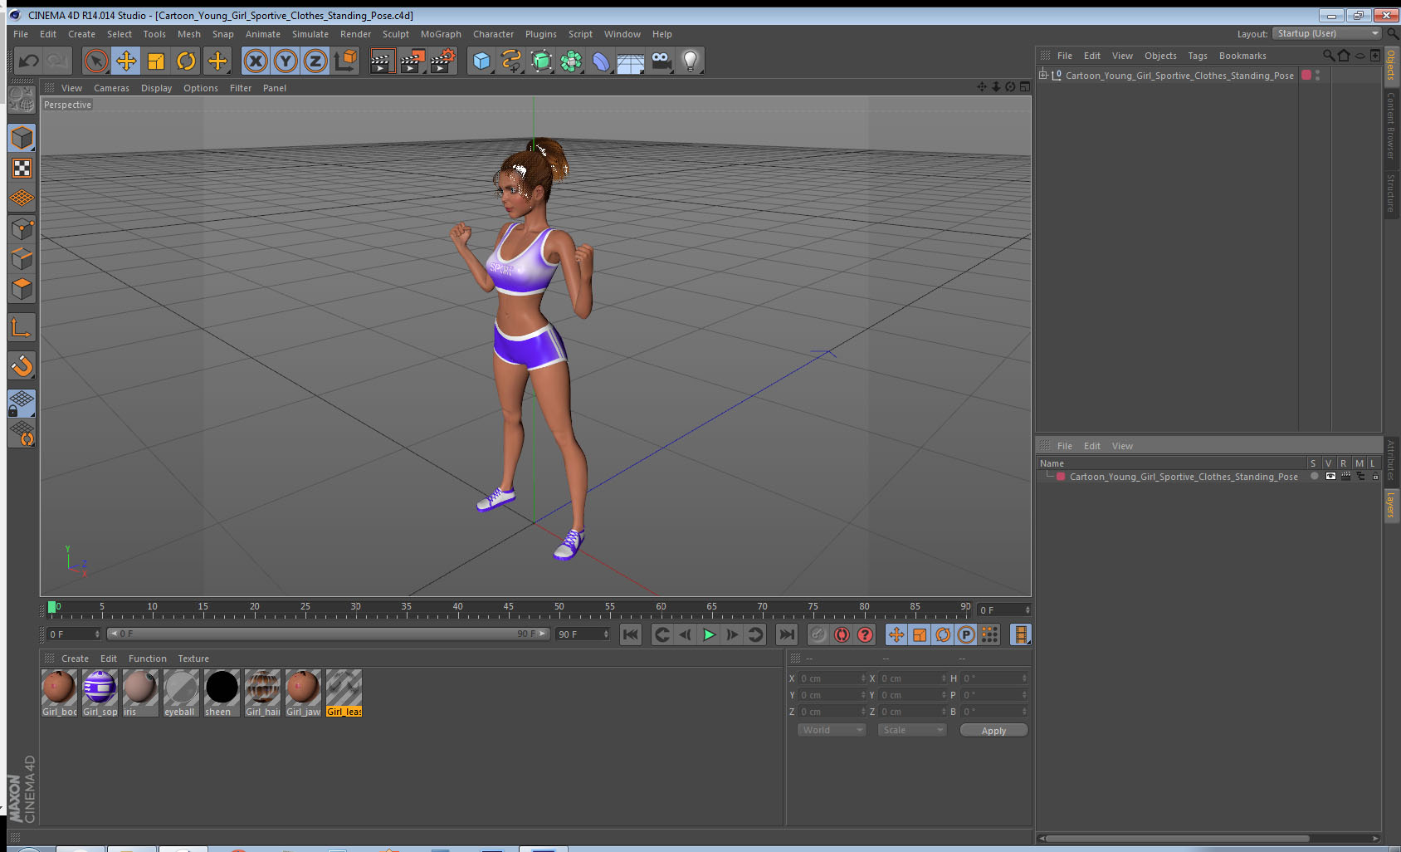Enable Texture mode in left palette

coord(22,169)
